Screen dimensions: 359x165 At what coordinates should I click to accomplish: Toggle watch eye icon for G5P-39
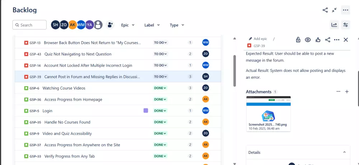coord(308,40)
